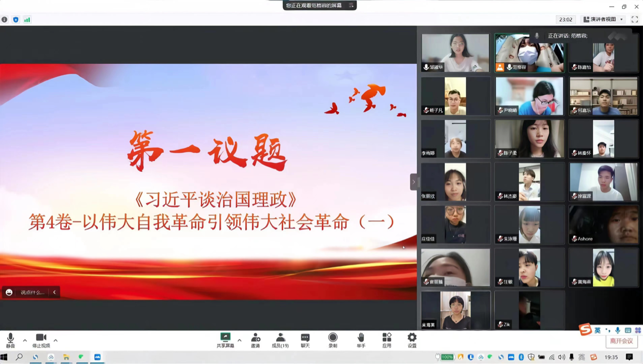Click the share screen (共享屏幕) icon

pos(225,339)
